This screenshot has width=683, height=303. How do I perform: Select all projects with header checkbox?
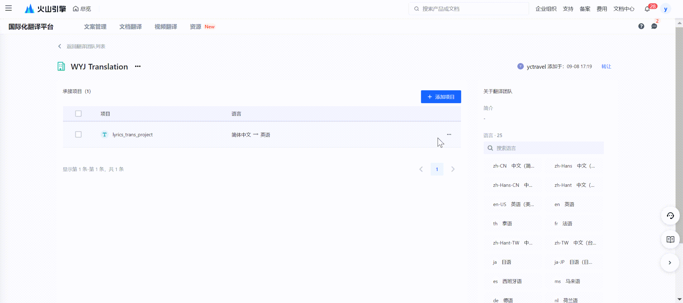[78, 114]
